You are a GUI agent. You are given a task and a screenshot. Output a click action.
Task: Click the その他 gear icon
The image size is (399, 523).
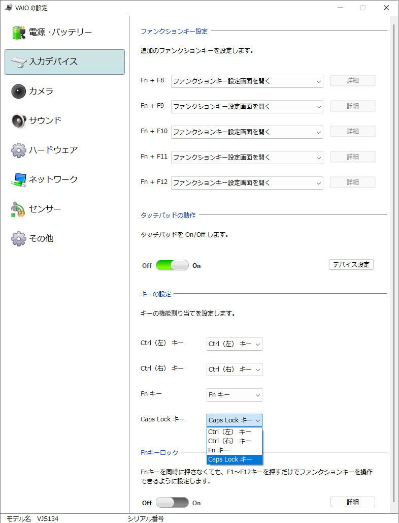click(19, 238)
